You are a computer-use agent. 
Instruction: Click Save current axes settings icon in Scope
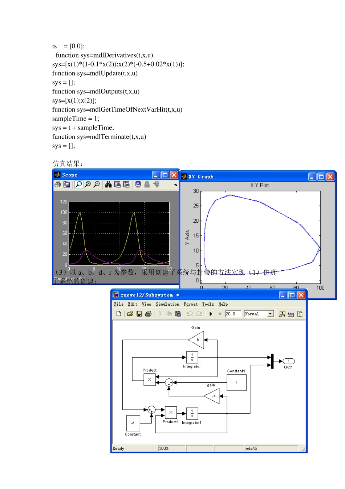(117, 184)
